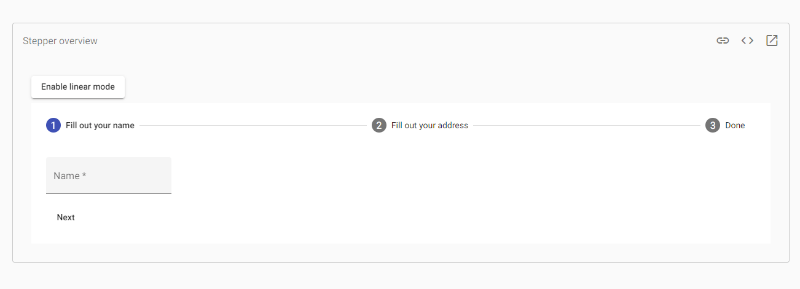The width and height of the screenshot is (800, 289).
Task: View source code with angle brackets icon
Action: click(x=747, y=40)
